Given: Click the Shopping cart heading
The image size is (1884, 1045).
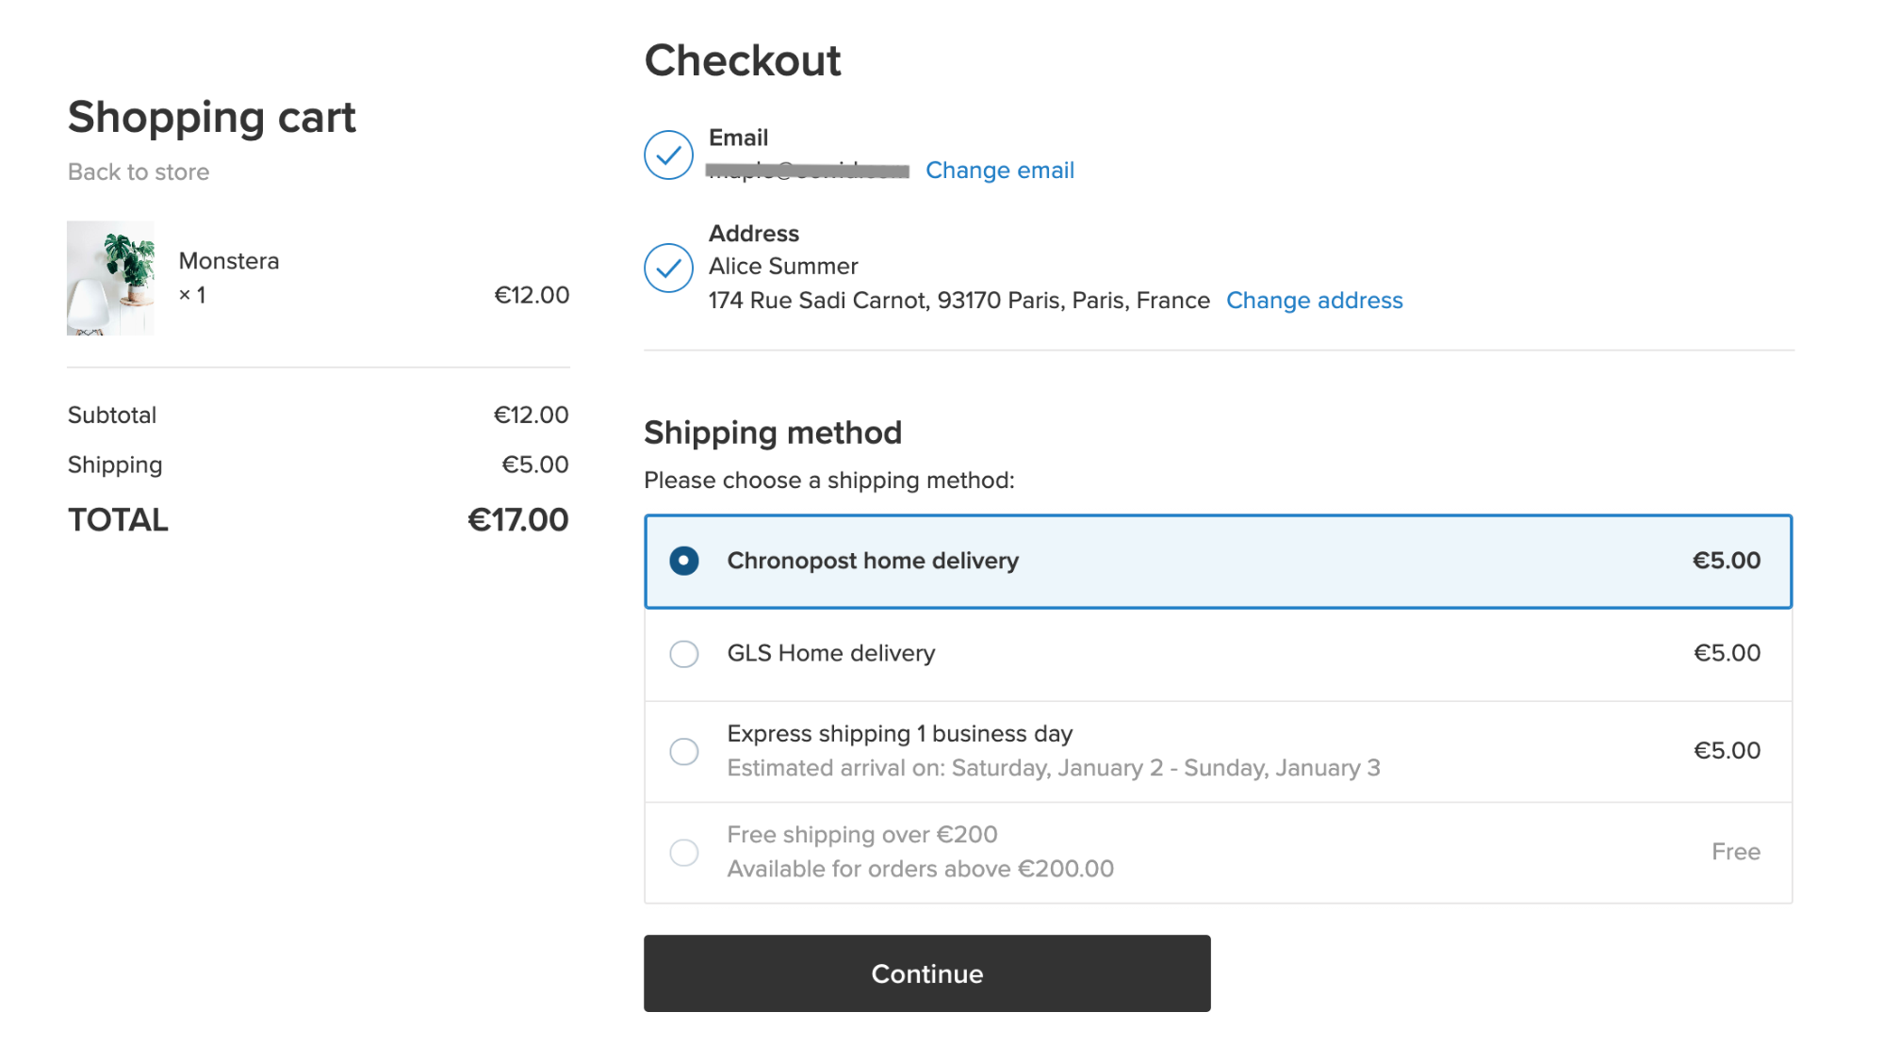Looking at the screenshot, I should click(212, 118).
